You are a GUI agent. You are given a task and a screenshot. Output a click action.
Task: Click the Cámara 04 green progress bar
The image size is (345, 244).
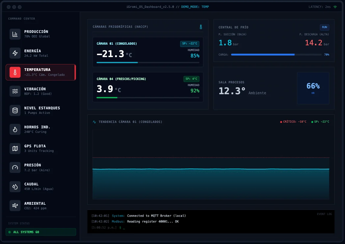pyautogui.click(x=148, y=98)
